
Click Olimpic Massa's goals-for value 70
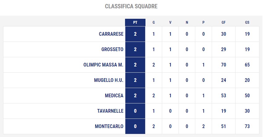coord(223,65)
